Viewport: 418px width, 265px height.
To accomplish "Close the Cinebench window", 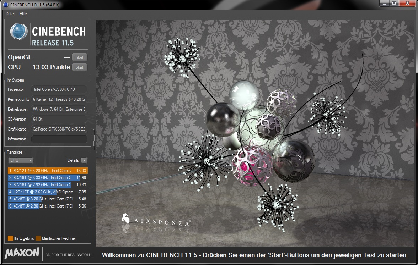I will pyautogui.click(x=407, y=4).
